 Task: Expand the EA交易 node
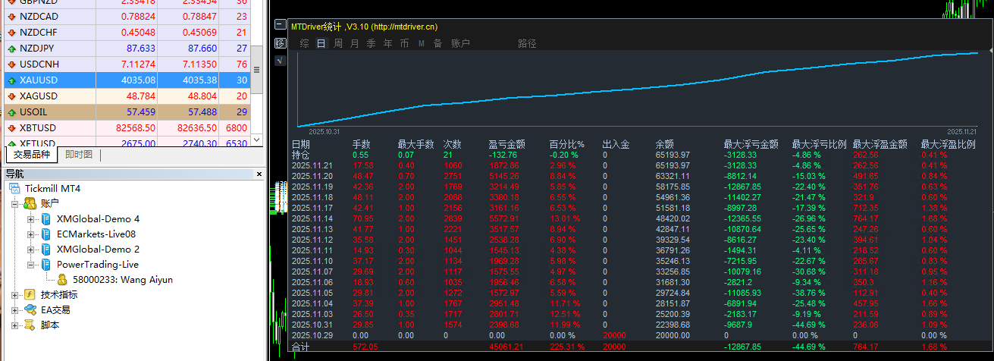pos(15,309)
